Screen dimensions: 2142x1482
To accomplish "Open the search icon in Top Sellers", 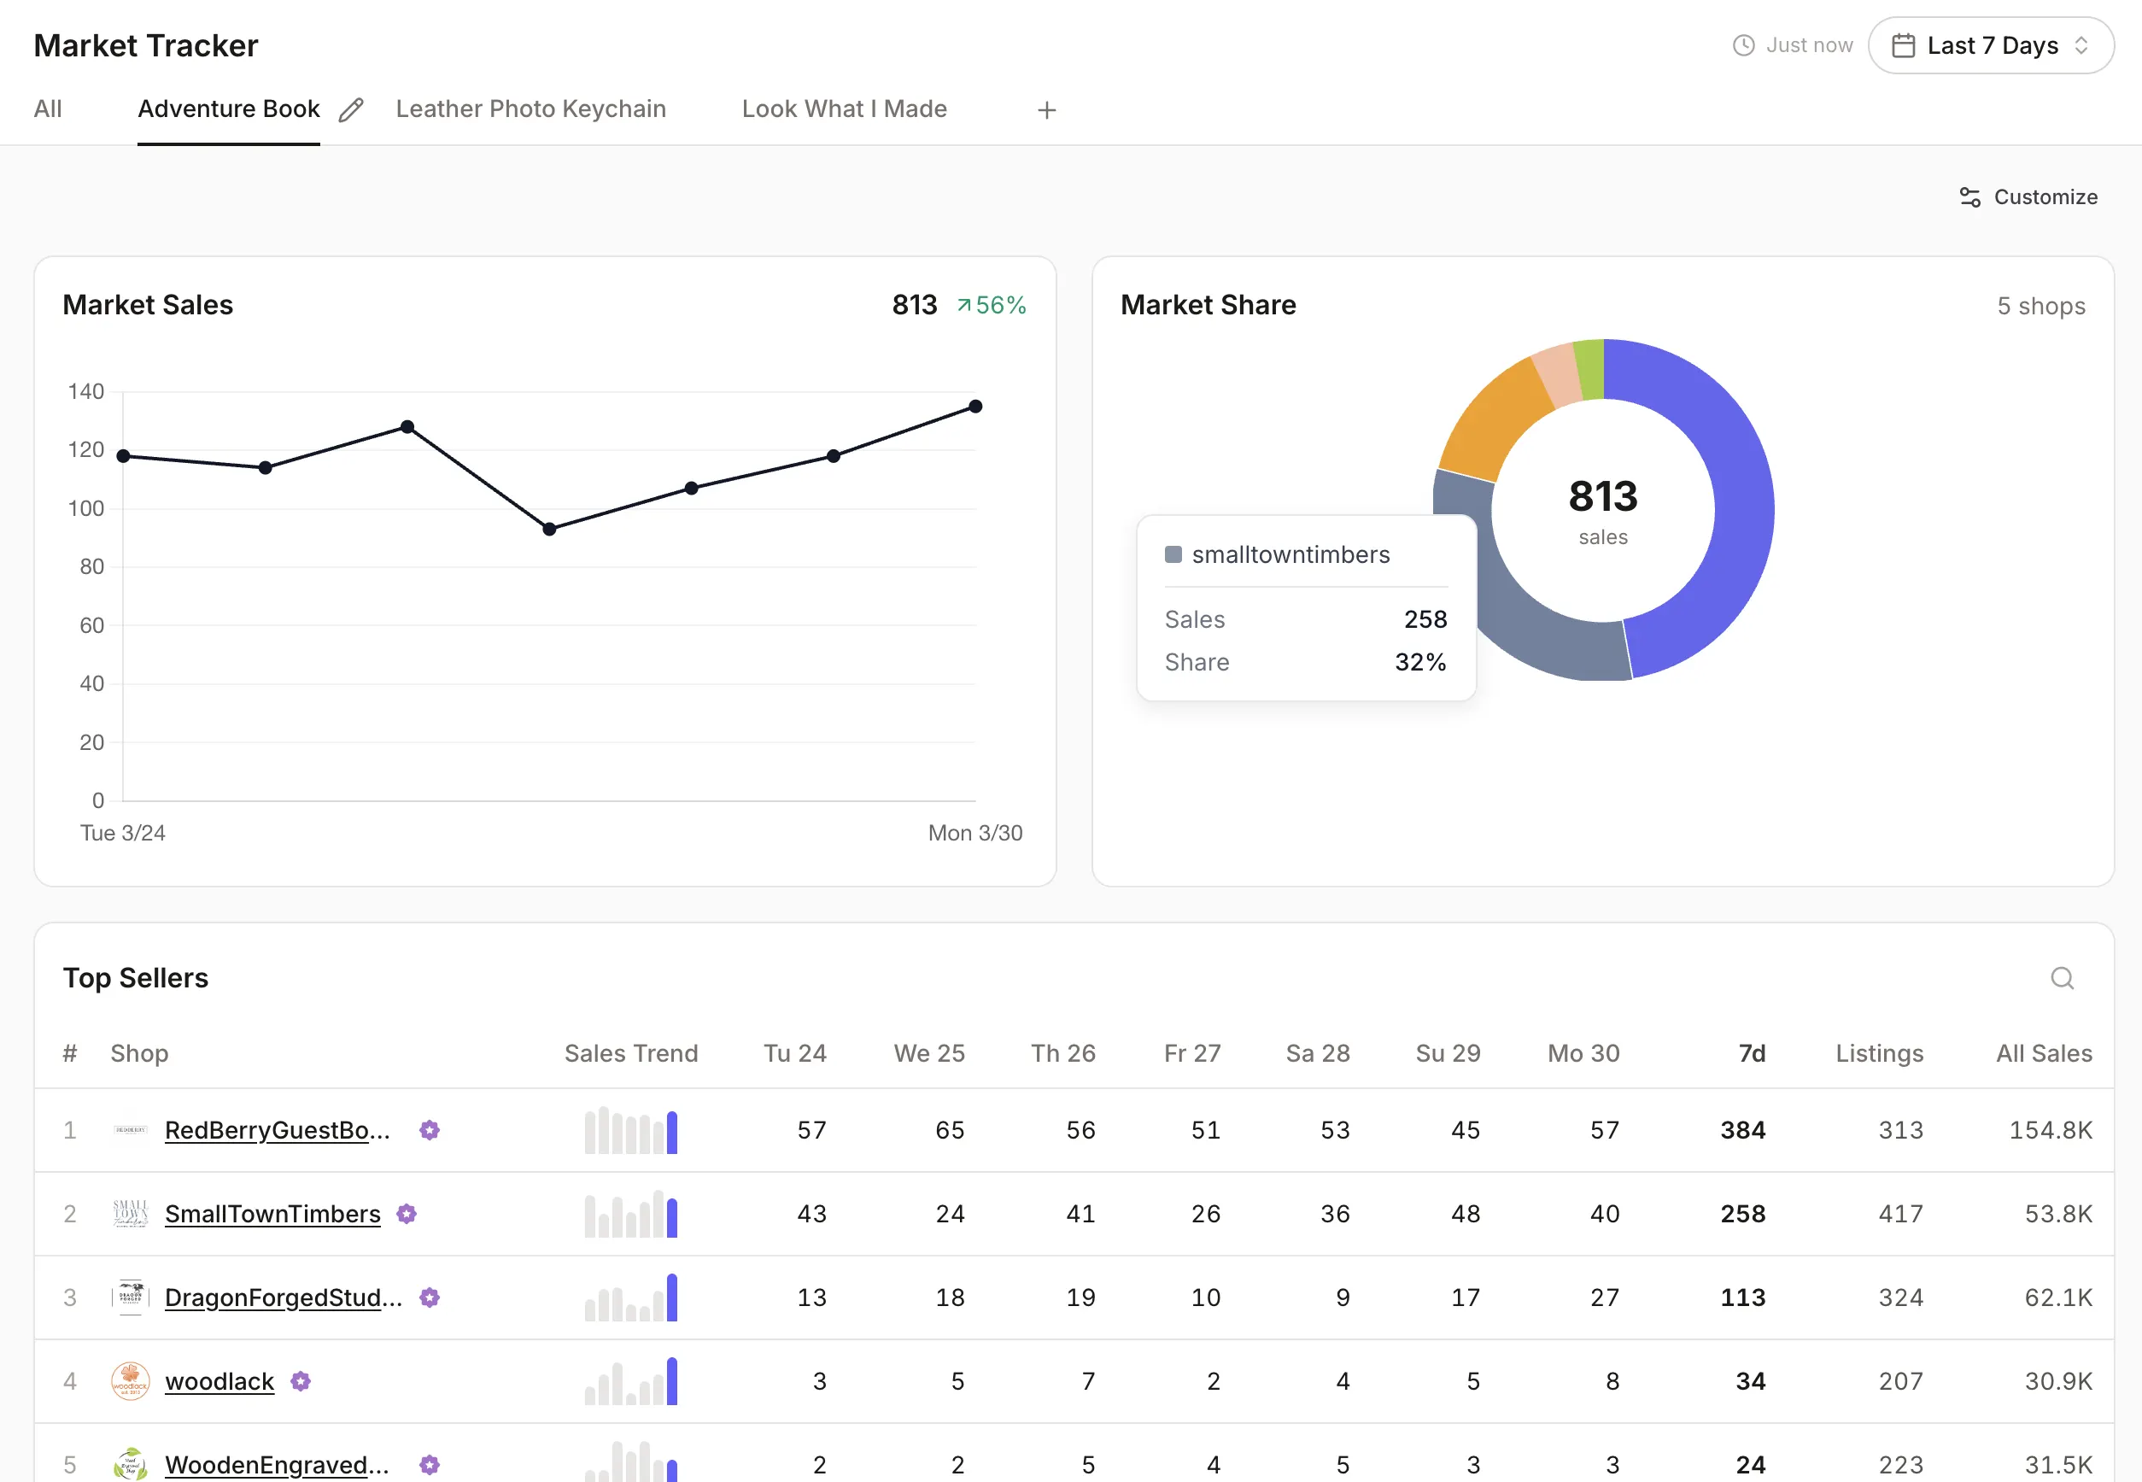I will tap(2061, 978).
